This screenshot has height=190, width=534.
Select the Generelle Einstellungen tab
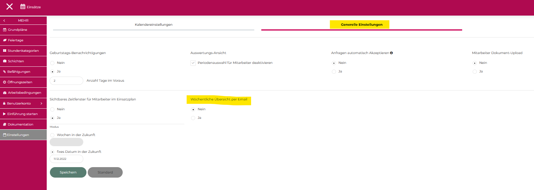click(x=361, y=25)
